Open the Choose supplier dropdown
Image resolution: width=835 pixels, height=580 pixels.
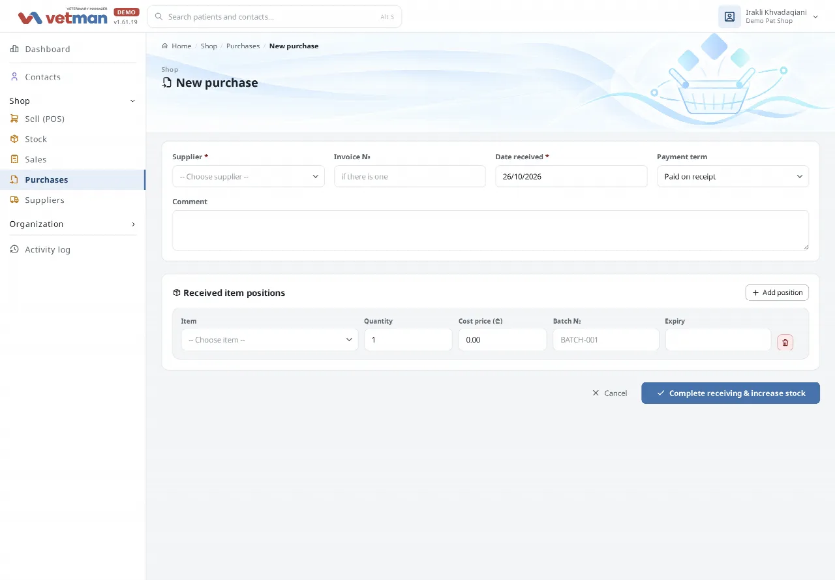tap(249, 176)
